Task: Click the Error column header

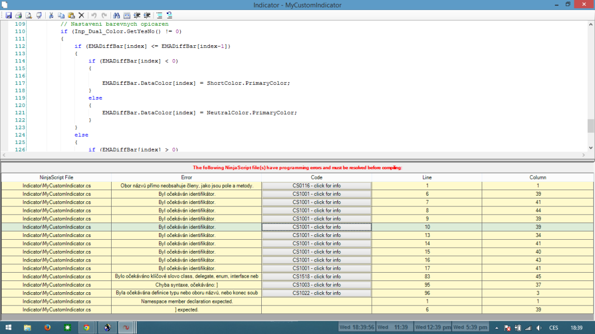Action: point(186,177)
